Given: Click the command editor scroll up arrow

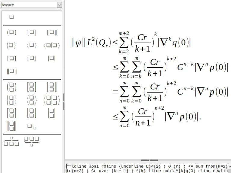Looking at the screenshot, I should click(229, 166).
